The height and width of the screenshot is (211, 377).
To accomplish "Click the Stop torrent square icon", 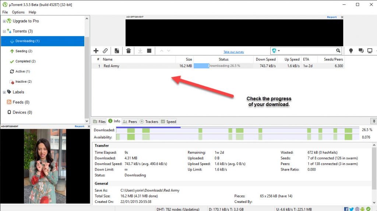I will click(x=149, y=51).
